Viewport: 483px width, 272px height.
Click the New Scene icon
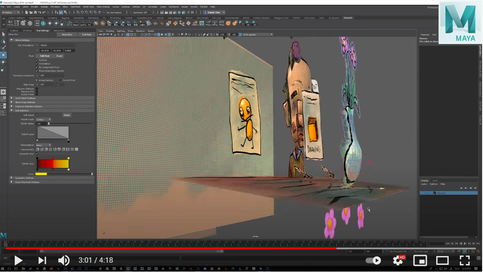pyautogui.click(x=27, y=12)
